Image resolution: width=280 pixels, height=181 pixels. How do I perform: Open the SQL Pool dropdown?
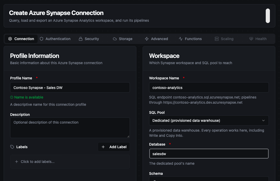[x=209, y=120]
